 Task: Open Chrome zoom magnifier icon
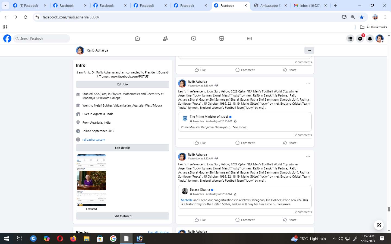click(353, 17)
